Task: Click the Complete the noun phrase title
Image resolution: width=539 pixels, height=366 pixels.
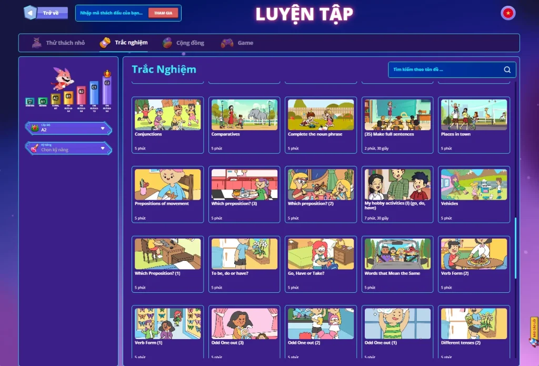Action: coord(315,134)
